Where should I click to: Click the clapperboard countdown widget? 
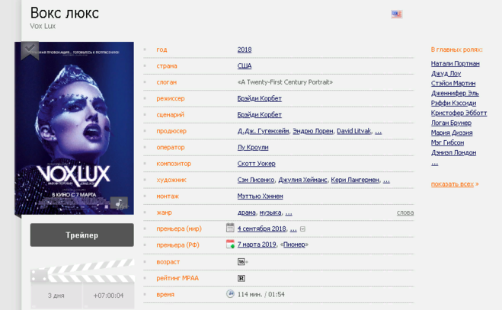82,283
